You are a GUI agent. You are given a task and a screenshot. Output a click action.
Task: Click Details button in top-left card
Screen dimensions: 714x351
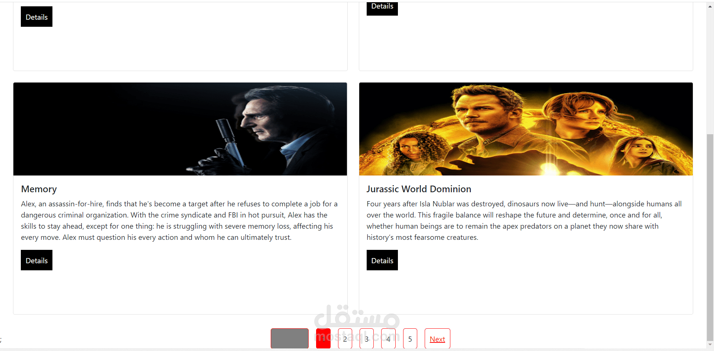36,17
